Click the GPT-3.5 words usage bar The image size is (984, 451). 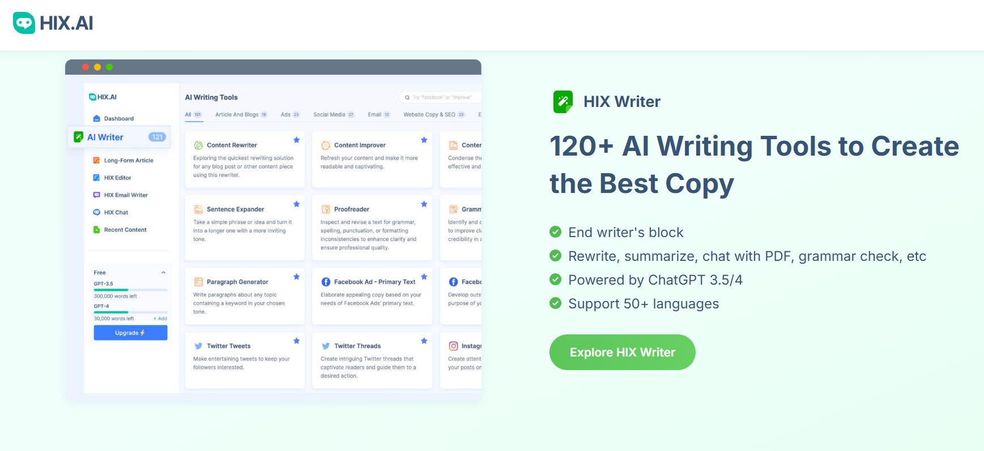click(130, 290)
